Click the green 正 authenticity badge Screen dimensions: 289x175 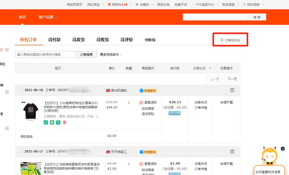(x=46, y=122)
